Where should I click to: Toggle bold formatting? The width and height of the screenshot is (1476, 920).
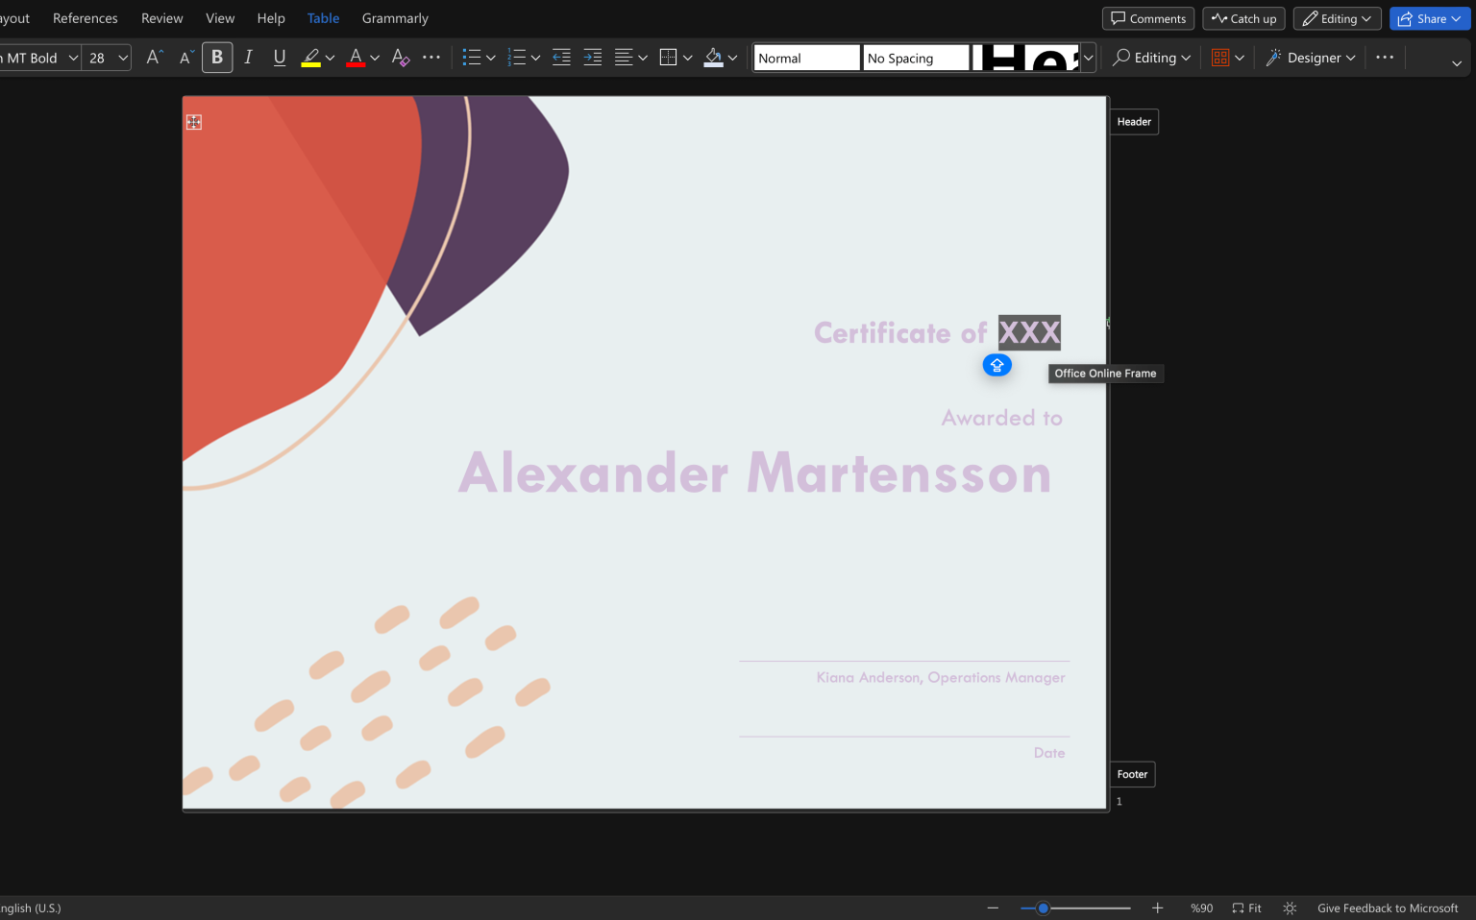(217, 57)
